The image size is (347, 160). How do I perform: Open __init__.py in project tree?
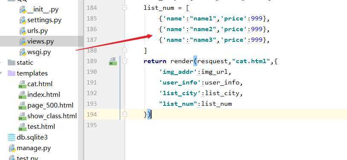[x=43, y=10]
